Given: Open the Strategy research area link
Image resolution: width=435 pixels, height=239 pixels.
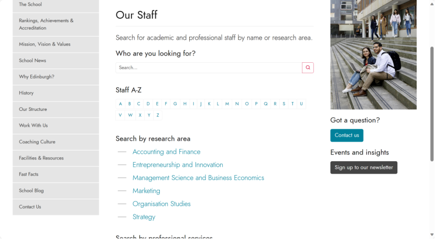Looking at the screenshot, I should [144, 217].
